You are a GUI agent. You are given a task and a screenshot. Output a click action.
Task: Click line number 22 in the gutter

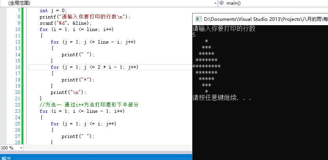coord(18,105)
